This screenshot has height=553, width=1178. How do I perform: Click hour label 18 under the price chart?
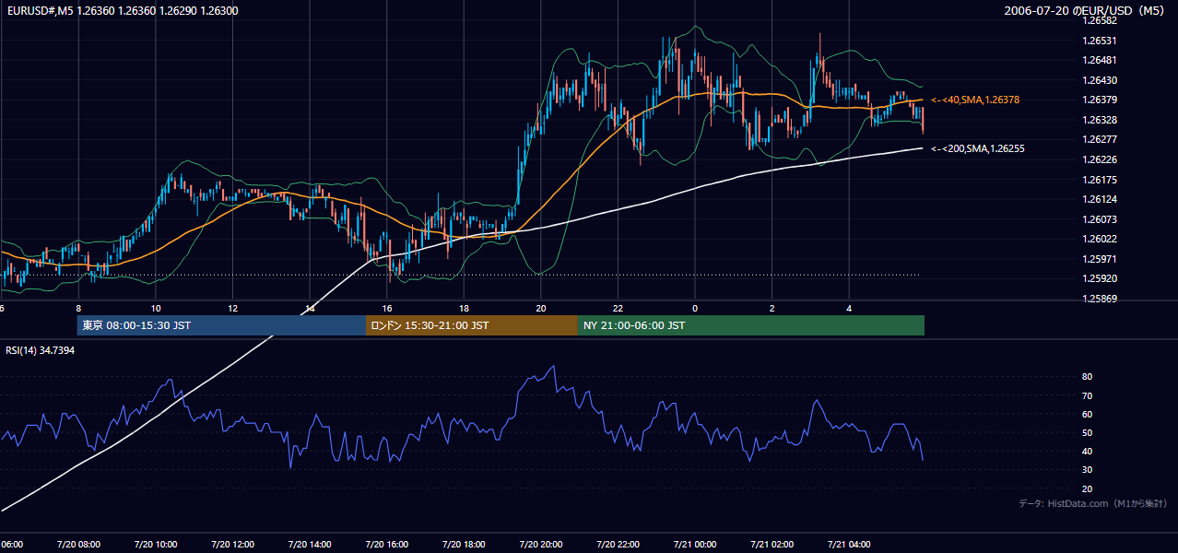464,308
